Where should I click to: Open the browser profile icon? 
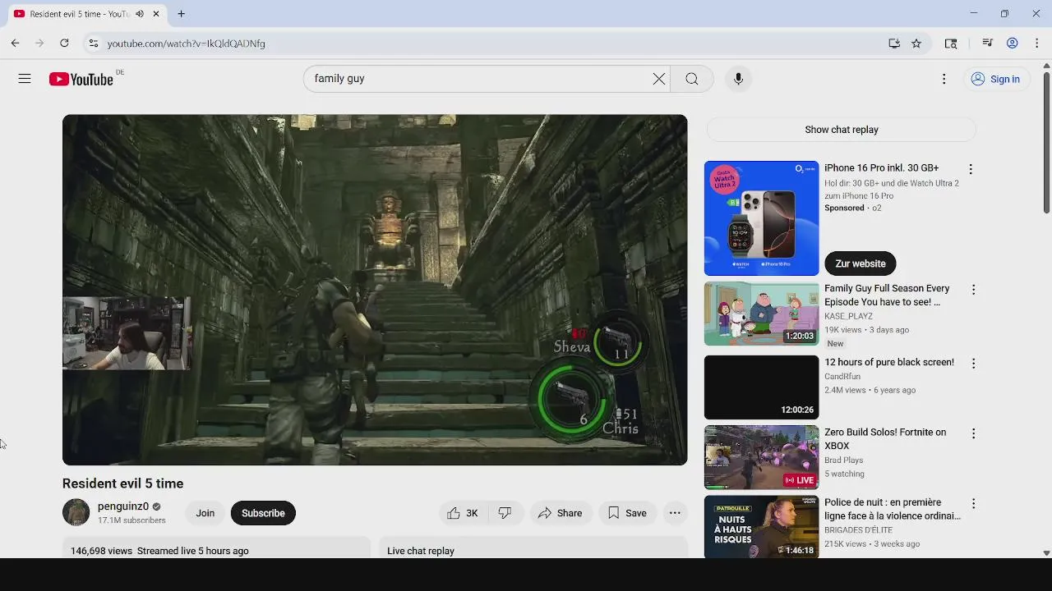pyautogui.click(x=1013, y=44)
